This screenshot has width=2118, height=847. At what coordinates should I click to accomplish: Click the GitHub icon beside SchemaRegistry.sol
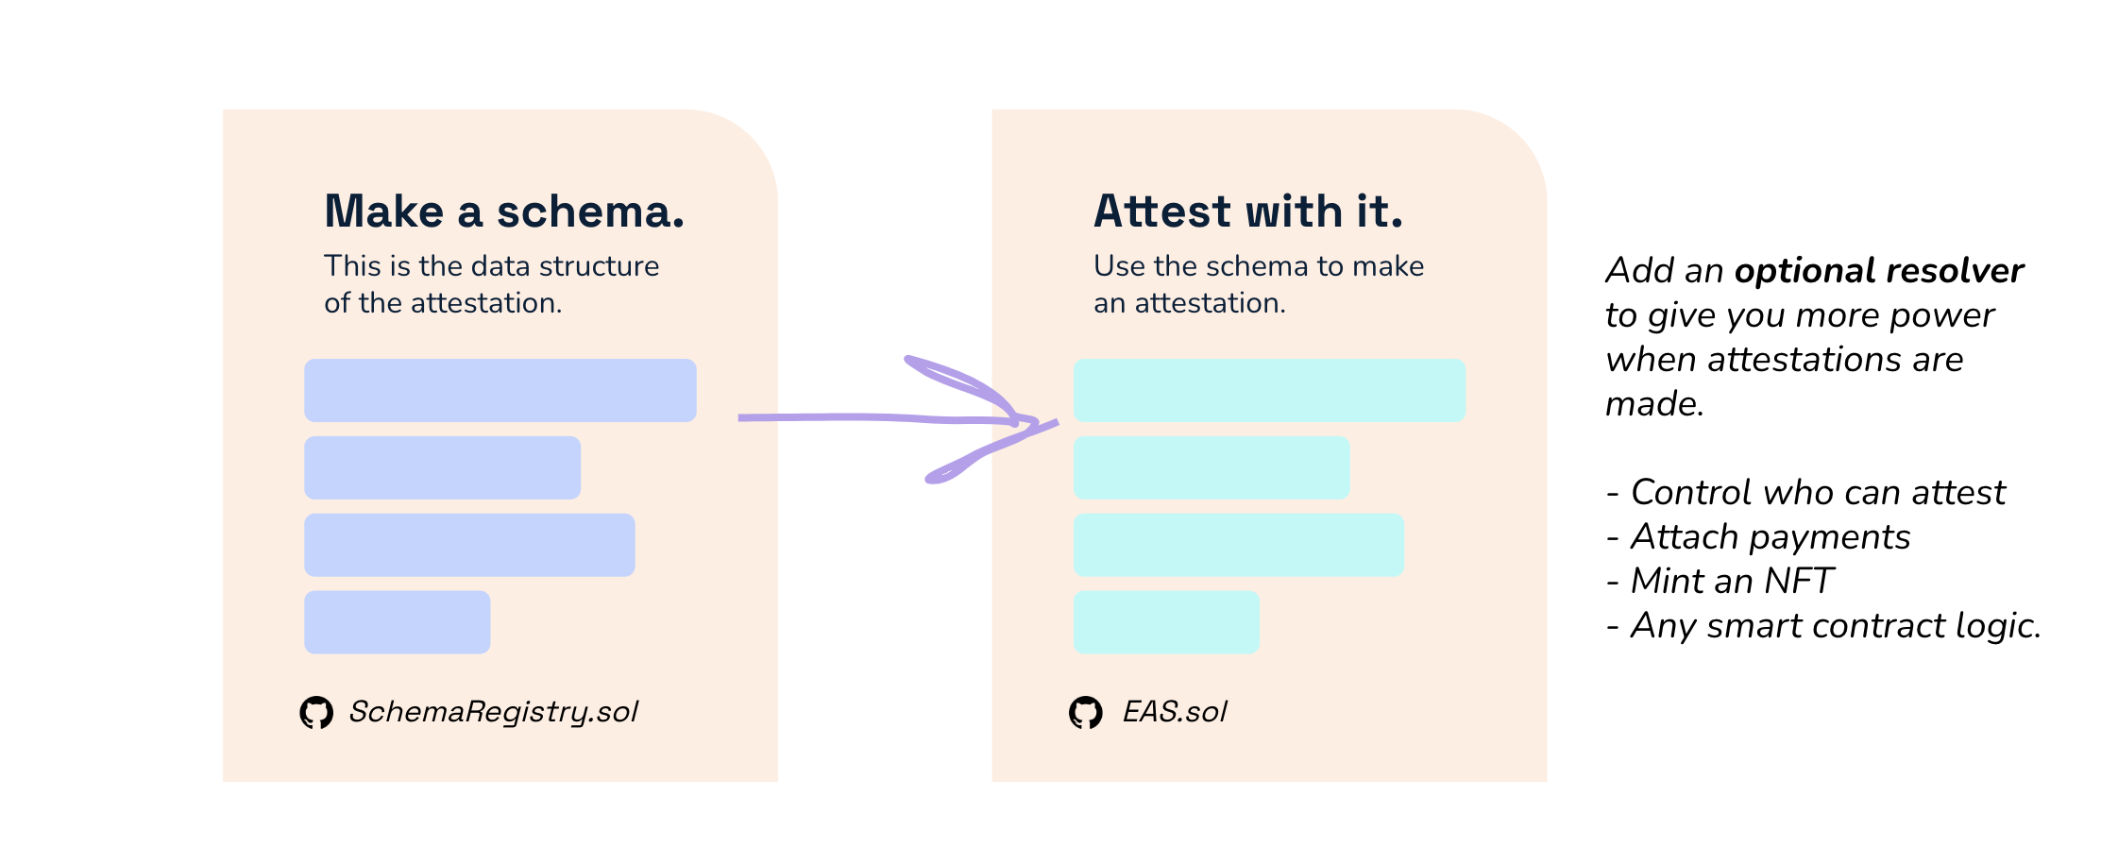pos(316,713)
